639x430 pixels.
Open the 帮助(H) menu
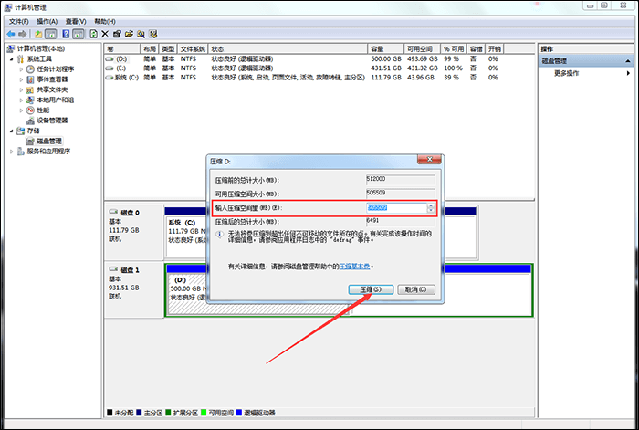coord(105,21)
